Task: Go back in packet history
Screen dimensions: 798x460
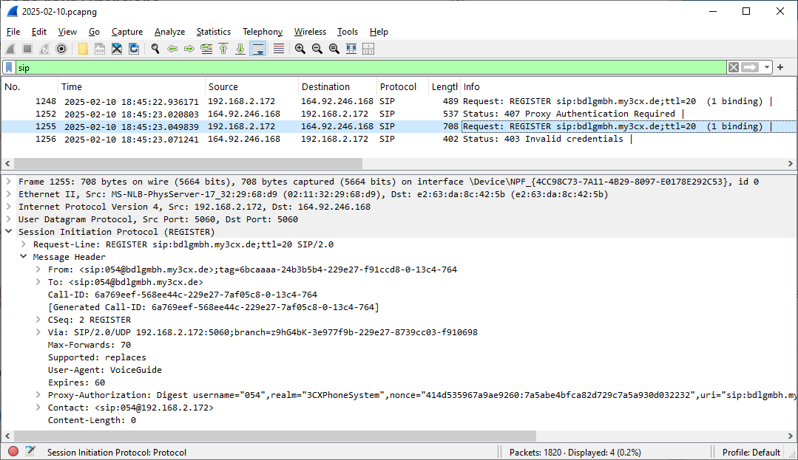Action: click(172, 49)
